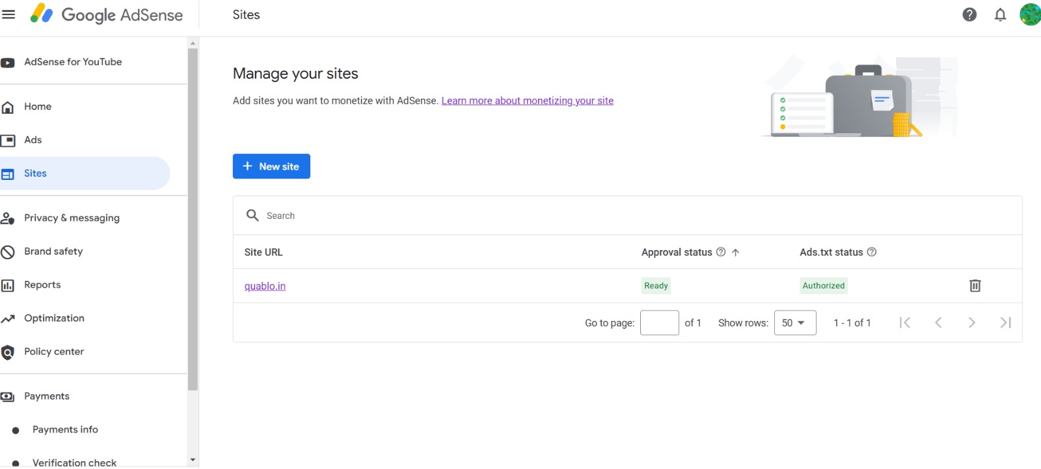The width and height of the screenshot is (1041, 469).
Task: Click the Optimization trend arrow icon
Action: tap(8, 319)
